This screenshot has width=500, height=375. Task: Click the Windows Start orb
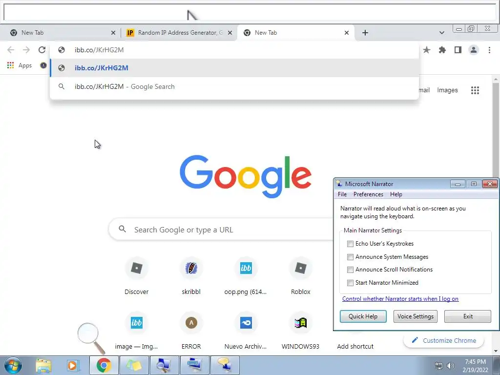(x=13, y=365)
